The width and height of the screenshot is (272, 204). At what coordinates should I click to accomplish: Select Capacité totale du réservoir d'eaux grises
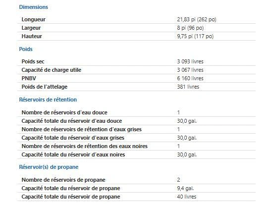[73, 138]
